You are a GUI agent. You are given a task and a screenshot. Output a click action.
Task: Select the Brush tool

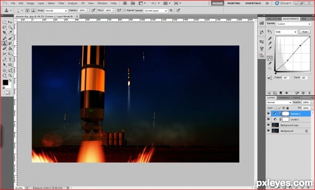pyautogui.click(x=10, y=38)
